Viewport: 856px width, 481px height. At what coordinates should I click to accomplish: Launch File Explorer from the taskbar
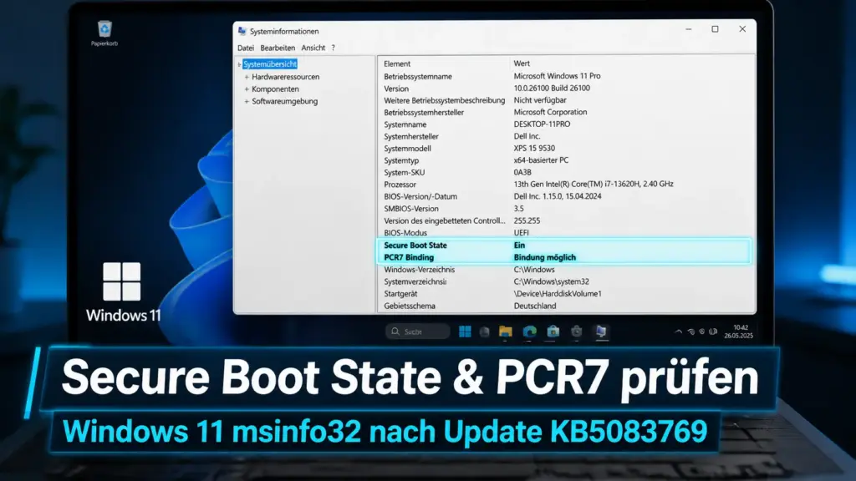click(506, 332)
